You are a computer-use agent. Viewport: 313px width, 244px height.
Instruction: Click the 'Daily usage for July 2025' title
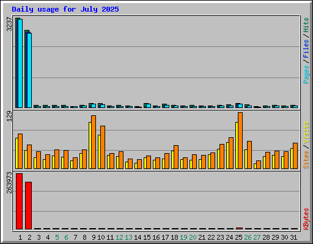click(x=65, y=9)
